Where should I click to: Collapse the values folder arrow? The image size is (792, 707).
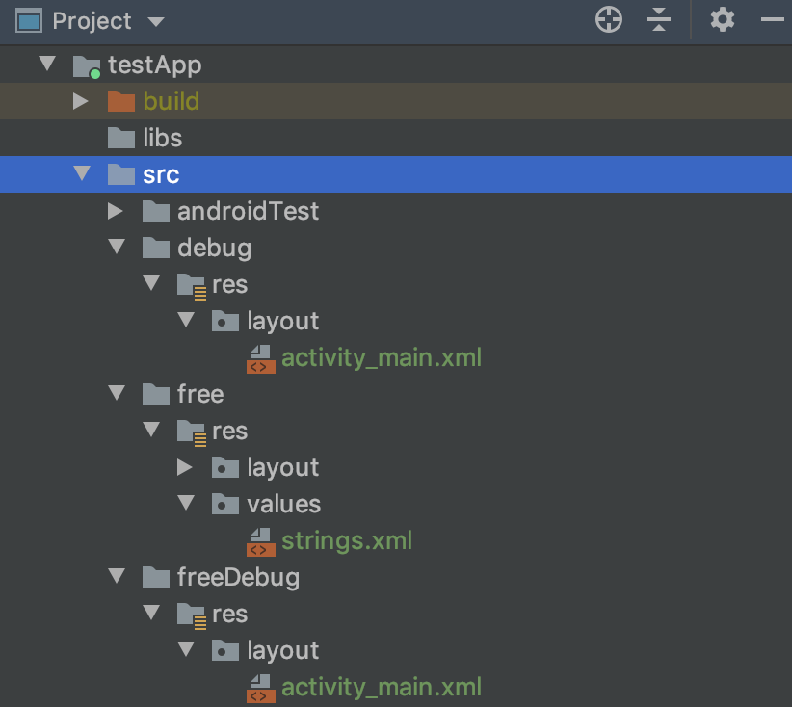186,503
